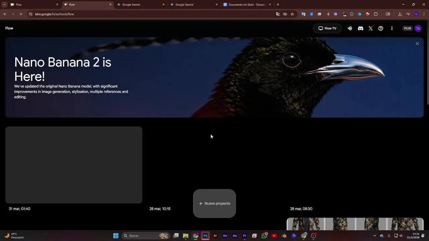Open the Google Translate extension icon

(303, 14)
